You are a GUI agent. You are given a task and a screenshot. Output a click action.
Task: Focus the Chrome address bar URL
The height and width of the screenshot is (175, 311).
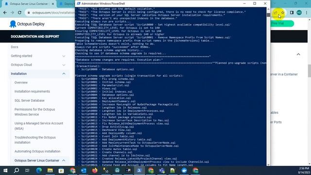point(53,13)
